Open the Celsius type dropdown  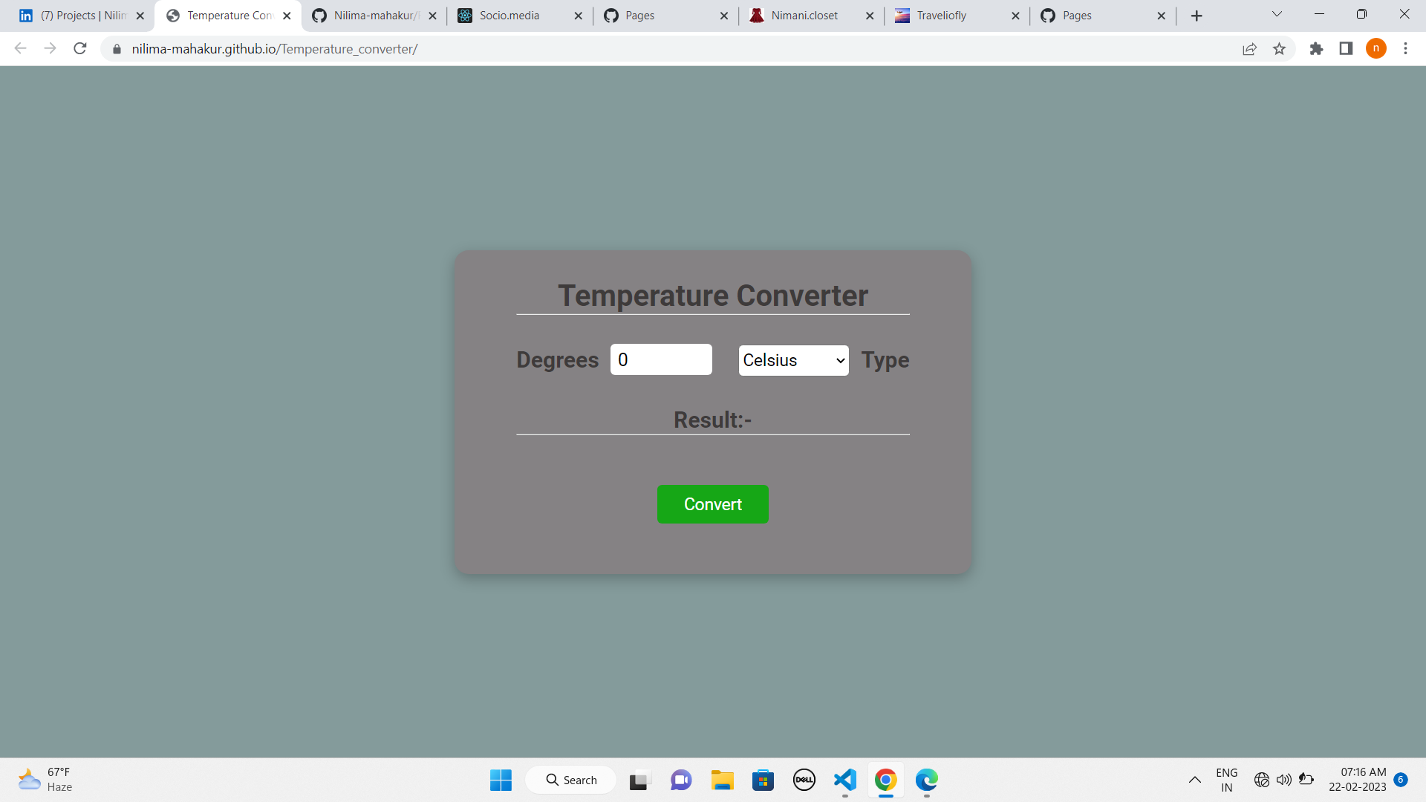click(x=793, y=360)
